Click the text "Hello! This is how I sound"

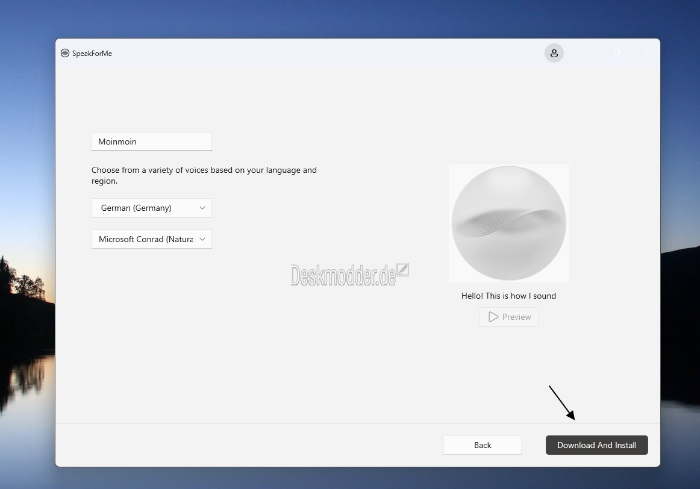point(508,296)
